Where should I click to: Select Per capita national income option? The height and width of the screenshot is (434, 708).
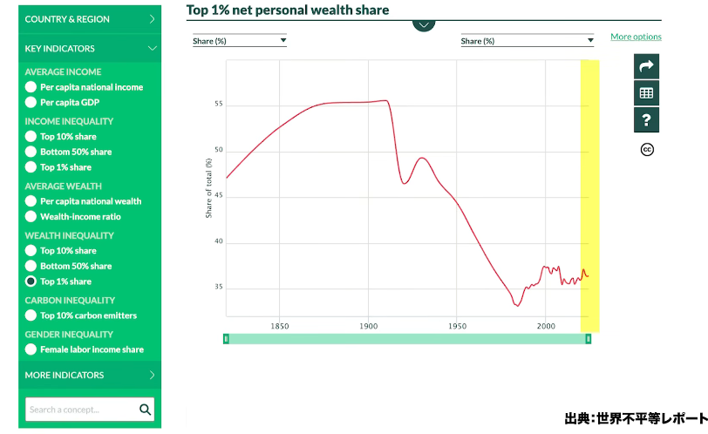click(x=31, y=87)
